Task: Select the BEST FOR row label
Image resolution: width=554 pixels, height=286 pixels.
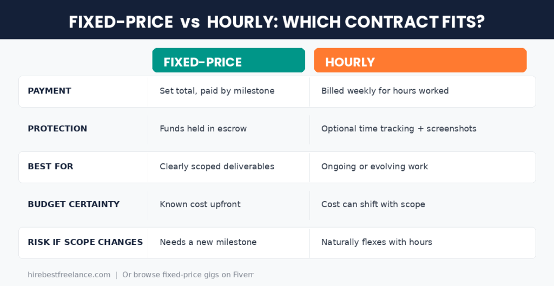Action: (x=50, y=167)
